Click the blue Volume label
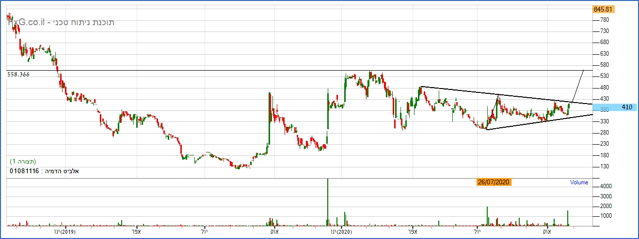 click(x=579, y=182)
